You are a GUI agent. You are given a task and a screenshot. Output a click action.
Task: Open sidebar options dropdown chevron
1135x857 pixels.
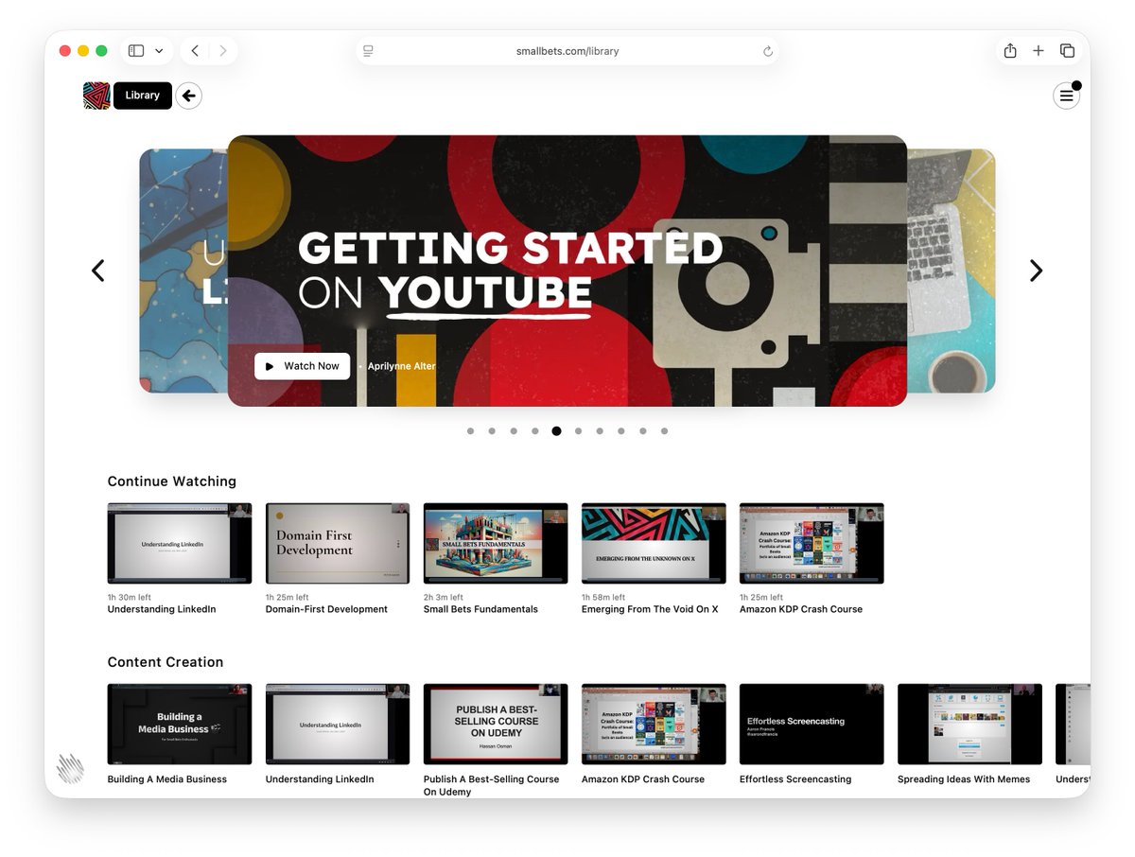tap(159, 51)
